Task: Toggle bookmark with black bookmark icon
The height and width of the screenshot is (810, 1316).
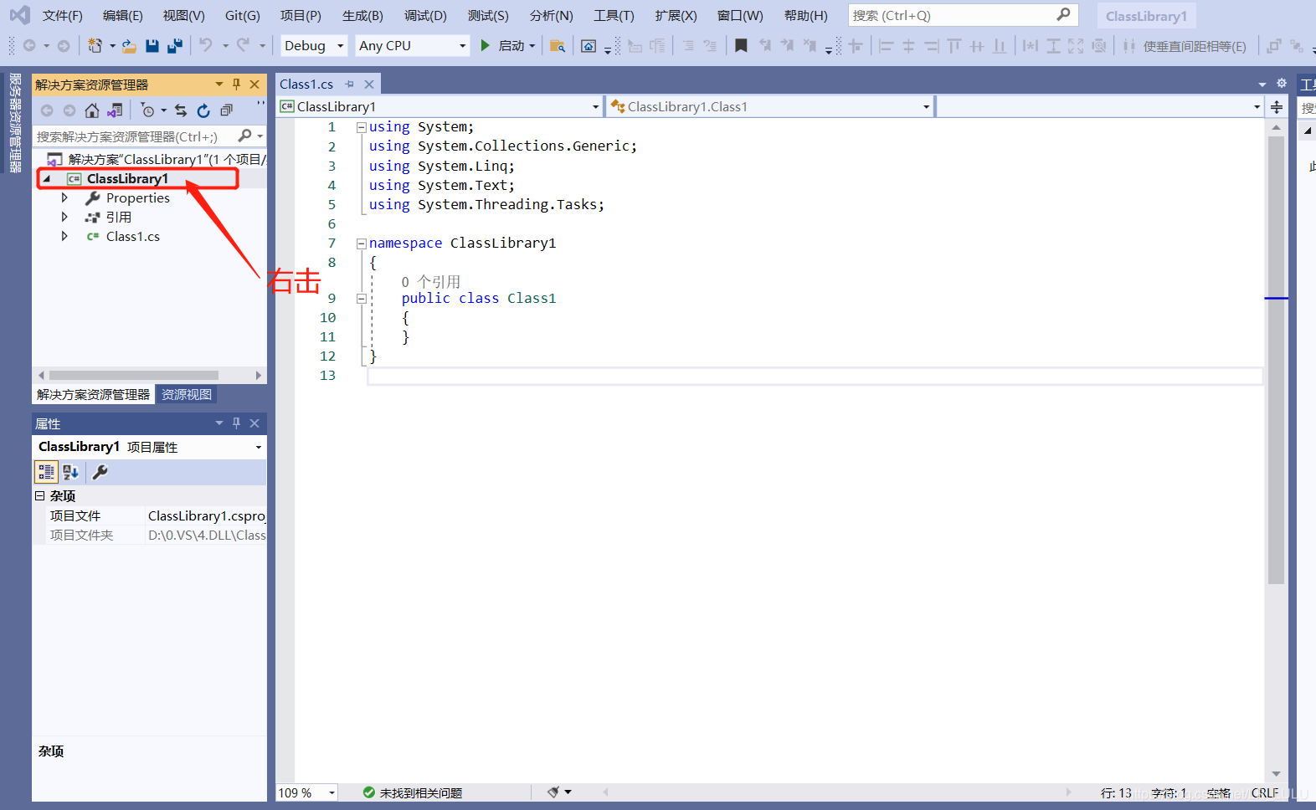Action: coord(741,46)
